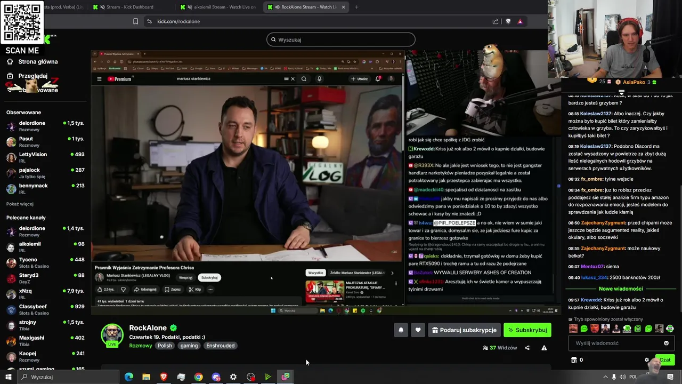Open Pasut channel in the sidebar
This screenshot has height=384, width=682.
[x=45, y=141]
